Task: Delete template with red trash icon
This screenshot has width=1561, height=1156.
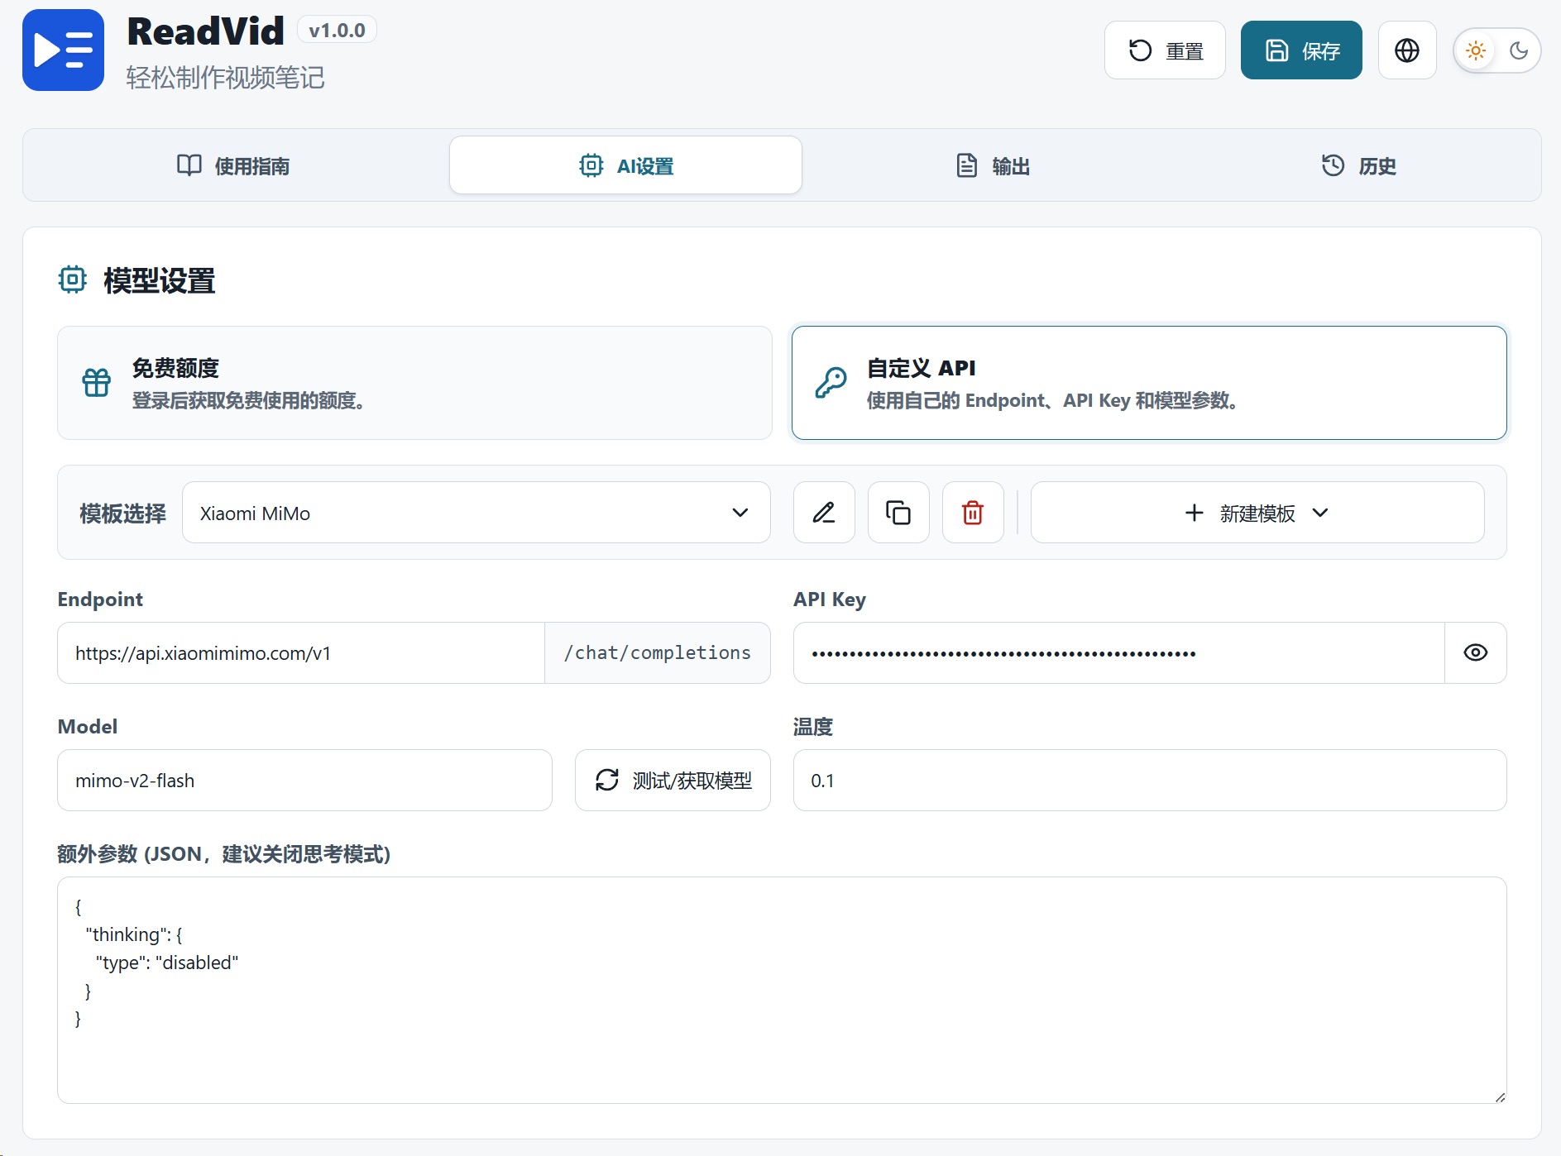Action: click(x=973, y=513)
